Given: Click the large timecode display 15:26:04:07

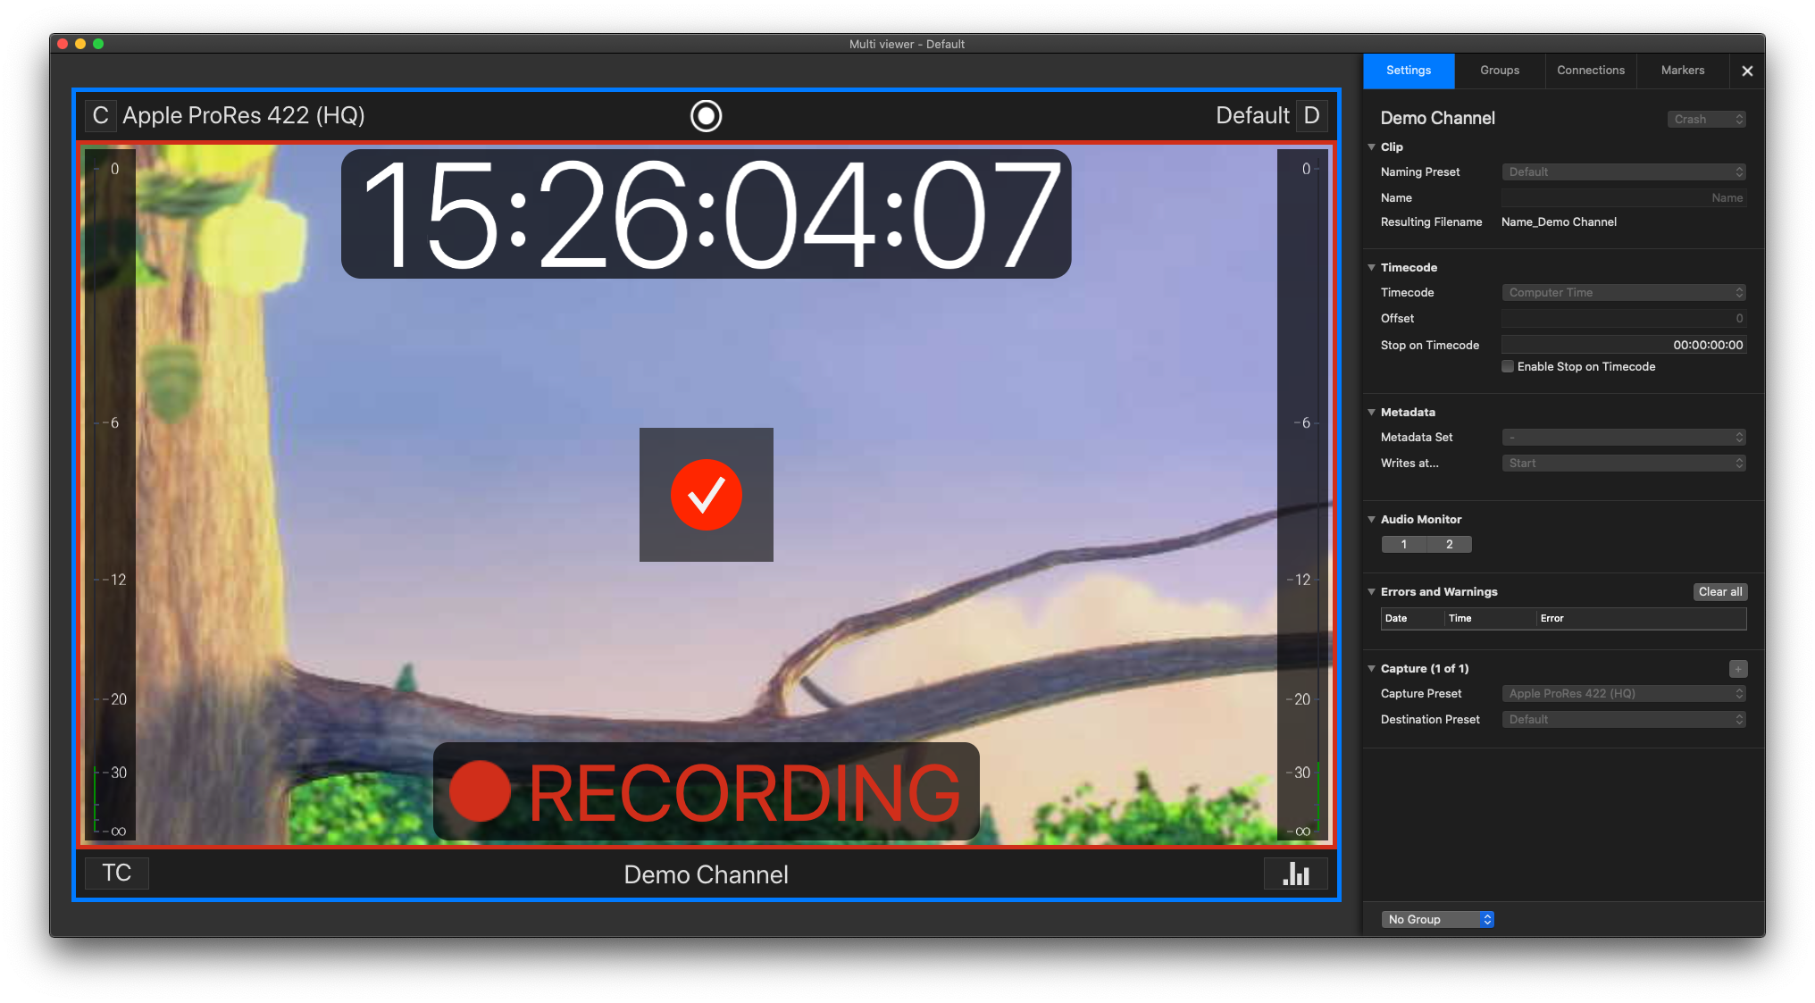Looking at the screenshot, I should [x=706, y=214].
